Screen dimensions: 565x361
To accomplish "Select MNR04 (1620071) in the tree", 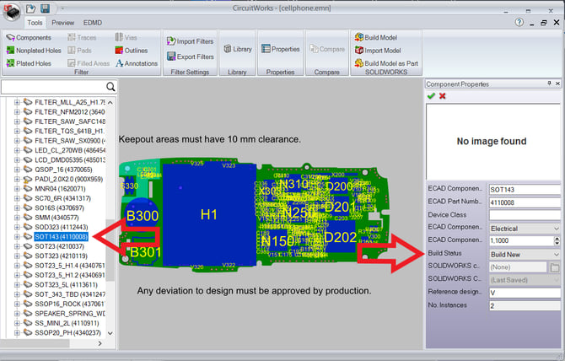I will [x=60, y=188].
